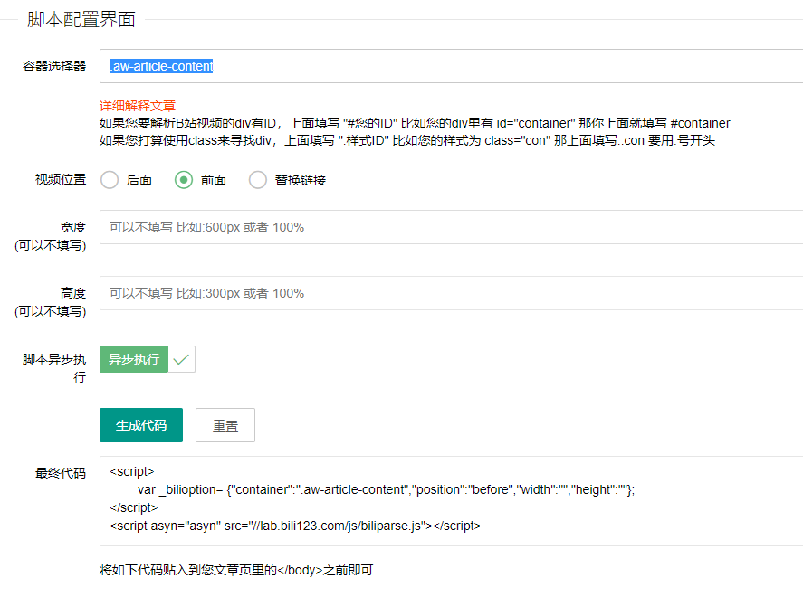Click the 宽度 (可以不填写) label
The height and width of the screenshot is (607, 803).
[50, 236]
